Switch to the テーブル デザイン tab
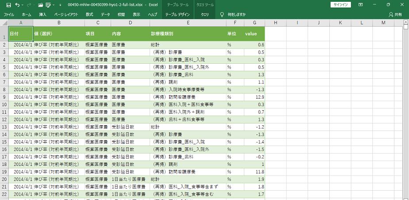Screen dimensions: 409x200 (177, 15)
